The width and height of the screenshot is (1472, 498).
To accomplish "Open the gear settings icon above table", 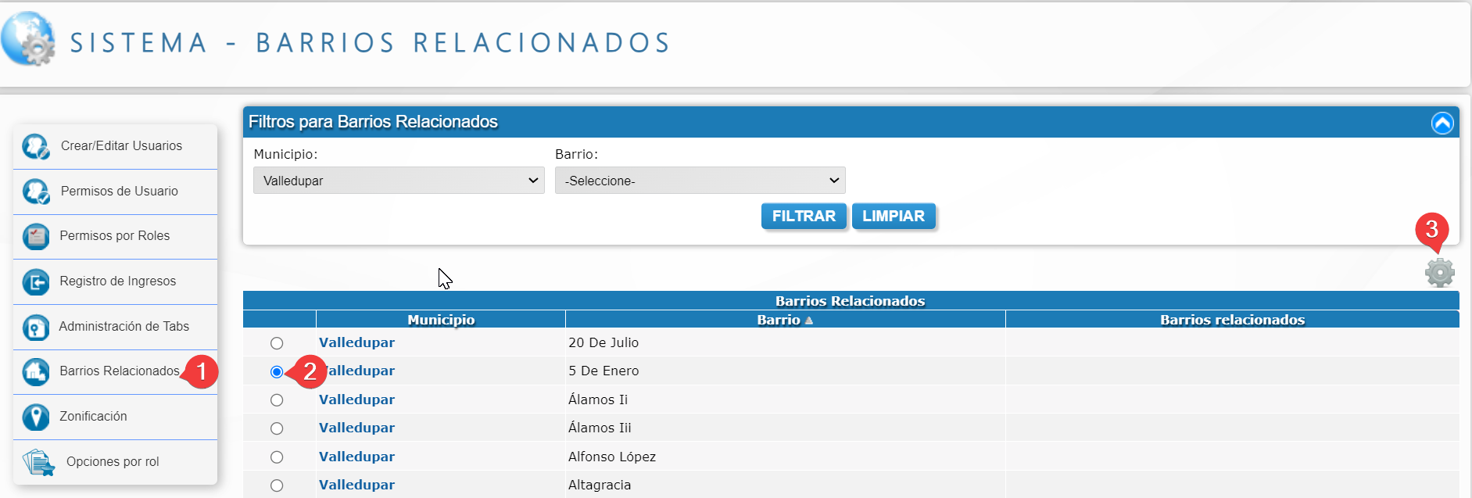I will coord(1439,273).
